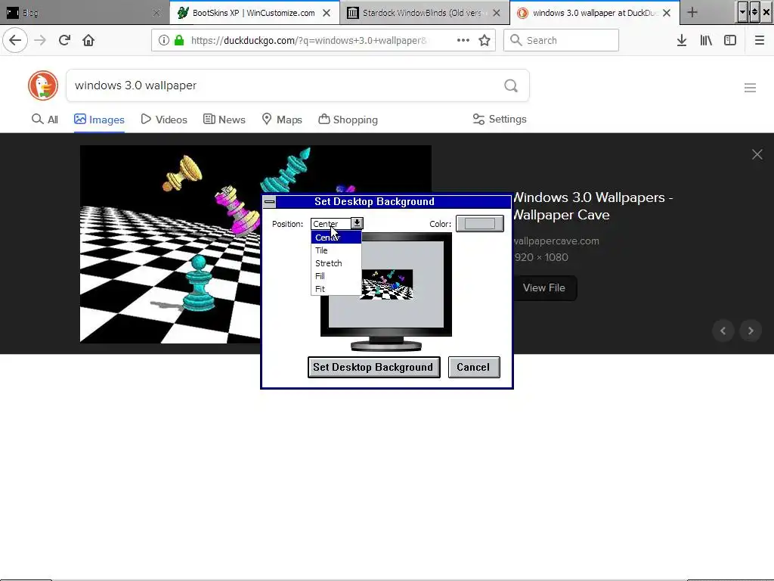Click the chess preview in the monitor
Viewport: 774px width, 581px height.
[x=386, y=284]
